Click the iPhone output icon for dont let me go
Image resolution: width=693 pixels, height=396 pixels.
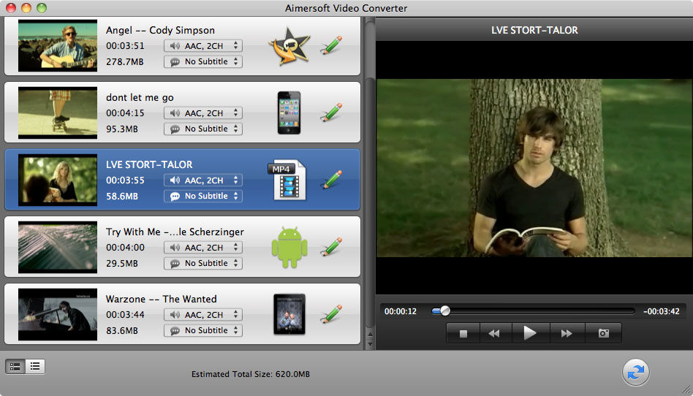point(289,113)
